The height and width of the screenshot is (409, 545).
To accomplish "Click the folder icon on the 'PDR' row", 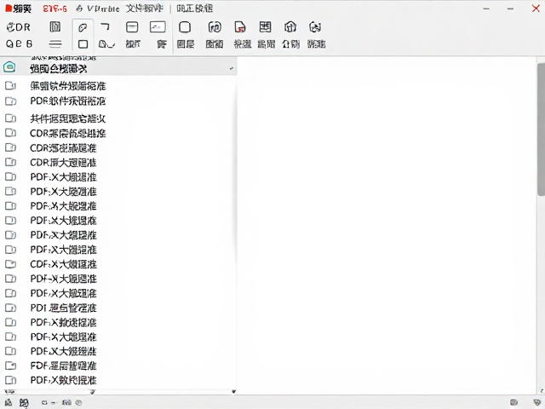I will click(10, 101).
